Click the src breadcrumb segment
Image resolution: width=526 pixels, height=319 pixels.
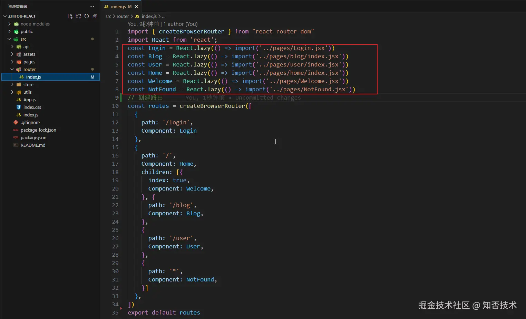[x=108, y=16]
